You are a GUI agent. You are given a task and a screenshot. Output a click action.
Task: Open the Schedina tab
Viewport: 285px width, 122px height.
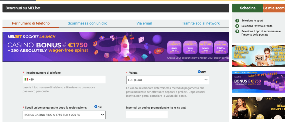click(247, 8)
